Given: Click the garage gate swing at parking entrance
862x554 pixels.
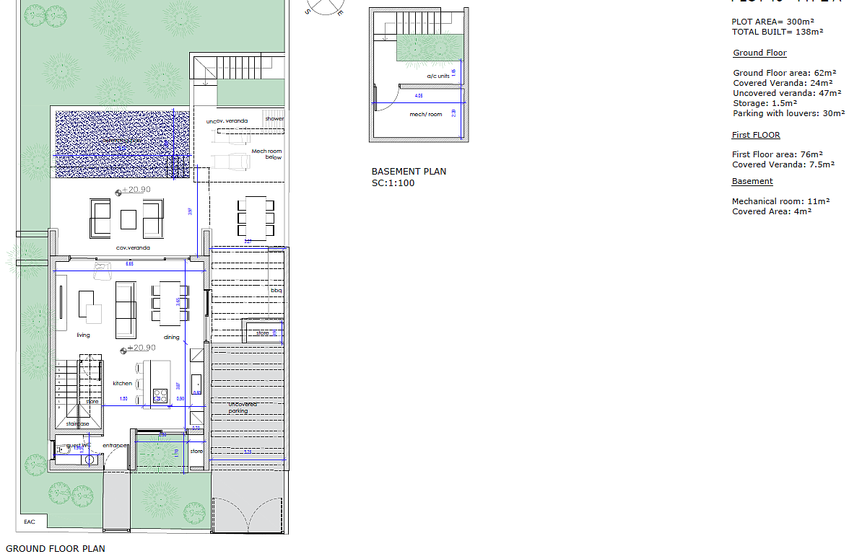Looking at the screenshot, I should pyautogui.click(x=249, y=515).
